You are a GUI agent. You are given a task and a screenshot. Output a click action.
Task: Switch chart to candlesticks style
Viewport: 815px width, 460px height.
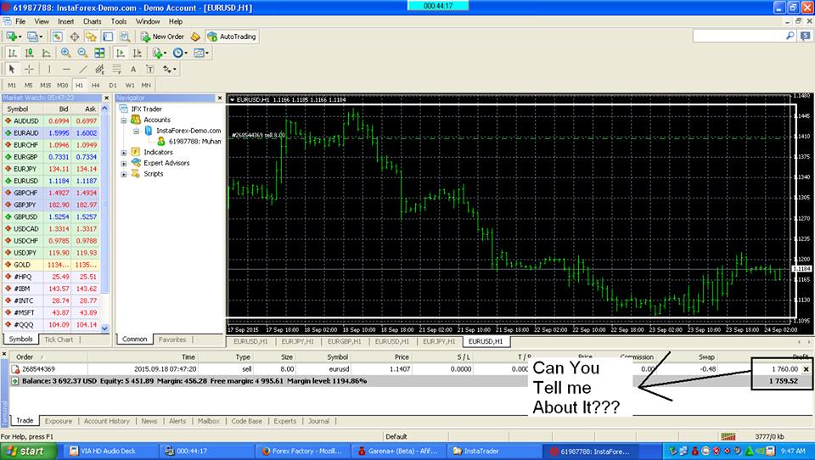click(x=29, y=53)
